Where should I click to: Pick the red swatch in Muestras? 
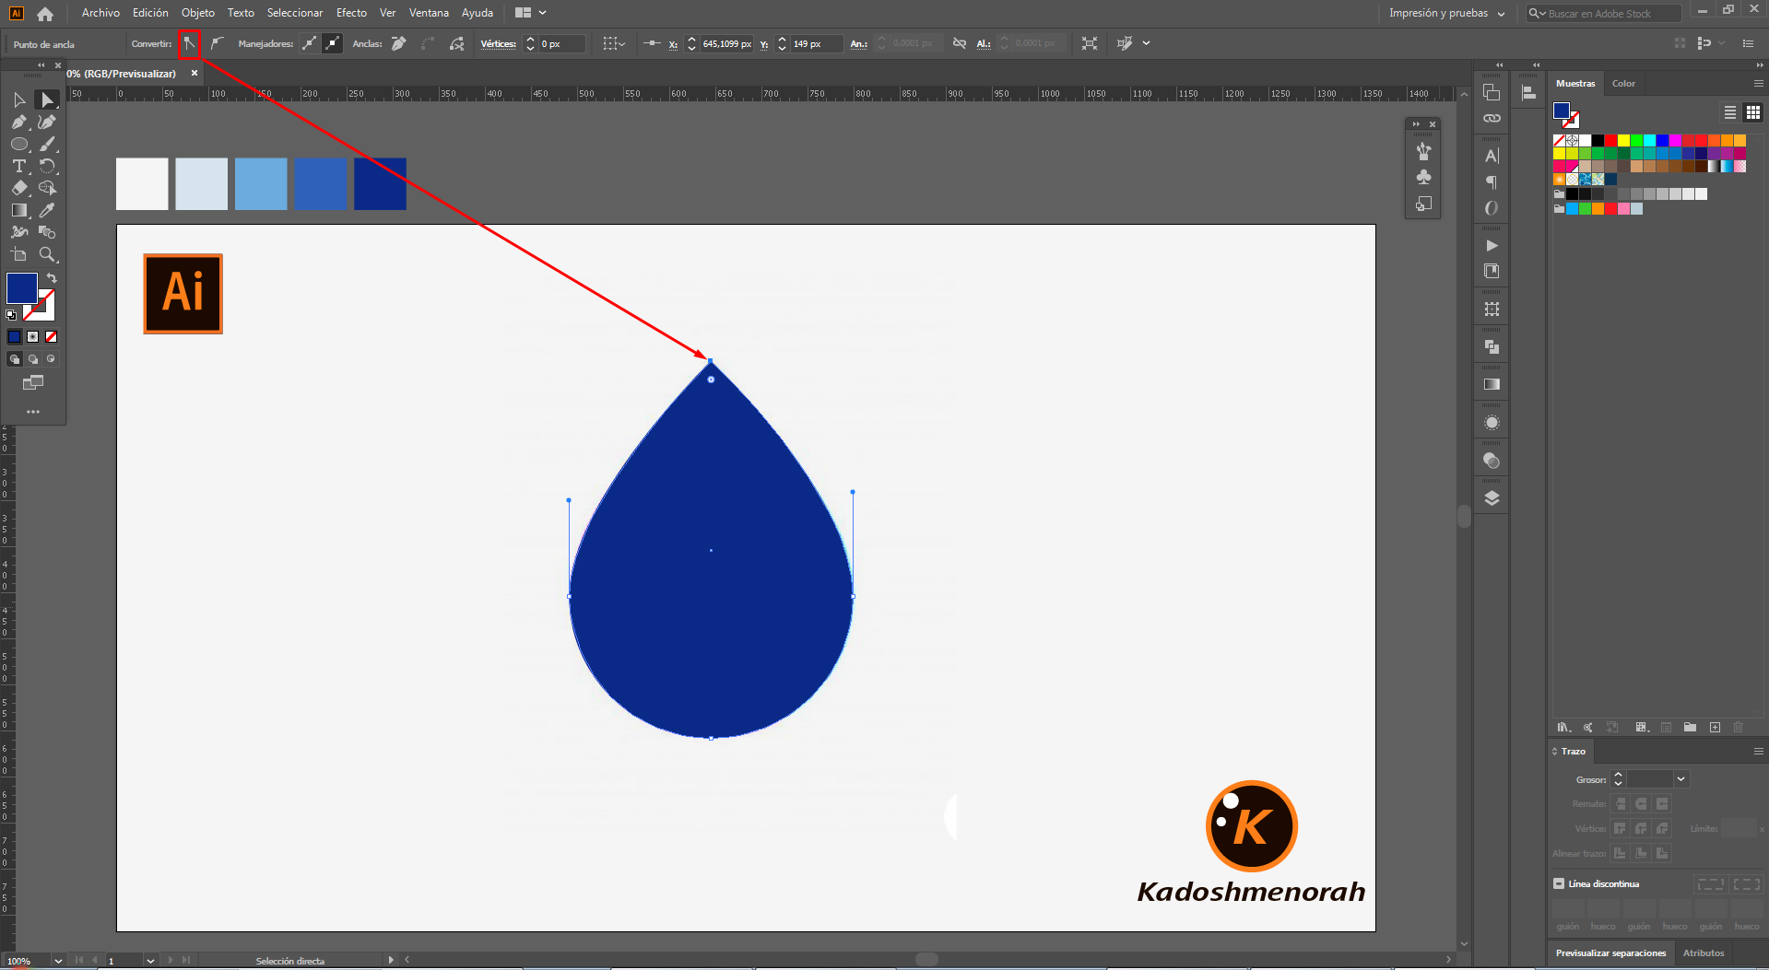click(x=1610, y=140)
